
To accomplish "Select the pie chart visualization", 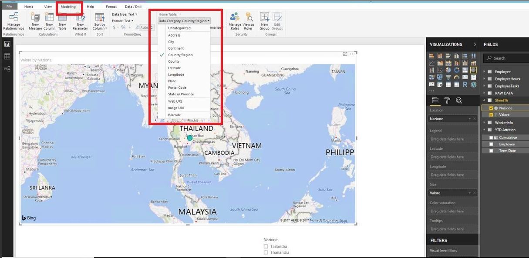I will click(x=448, y=70).
